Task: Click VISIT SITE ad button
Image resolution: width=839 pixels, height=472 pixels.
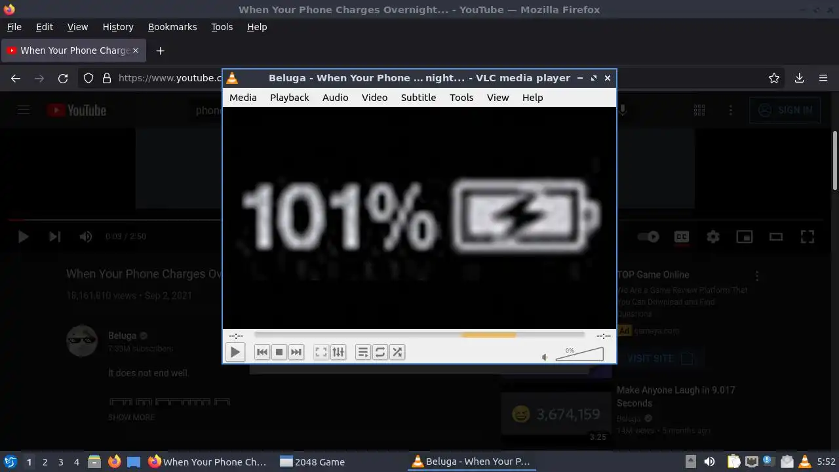Action: pos(659,359)
